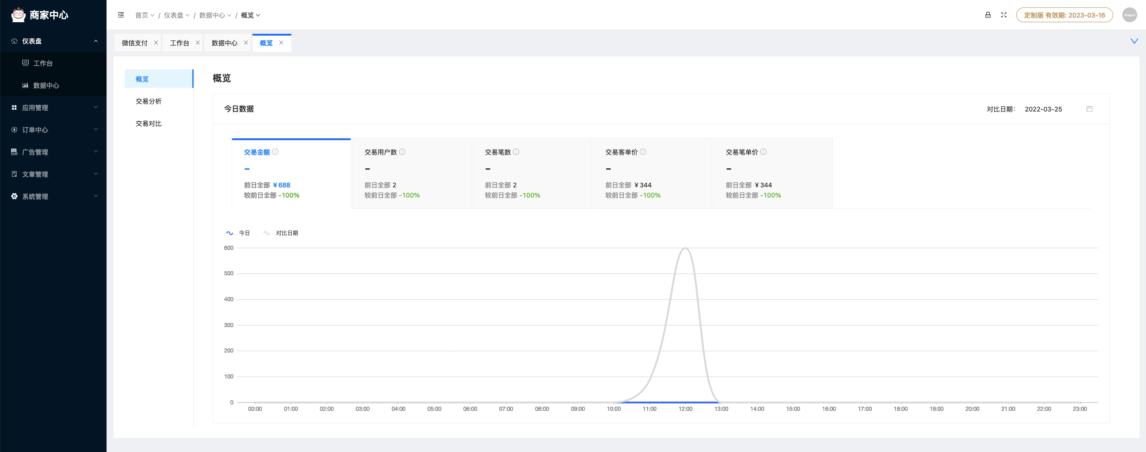Close the active 概览 tab
The height and width of the screenshot is (452, 1146).
[x=281, y=43]
